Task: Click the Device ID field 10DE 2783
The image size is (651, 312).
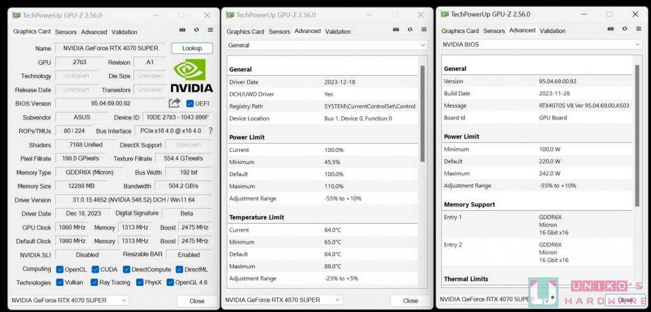Action: tap(177, 118)
